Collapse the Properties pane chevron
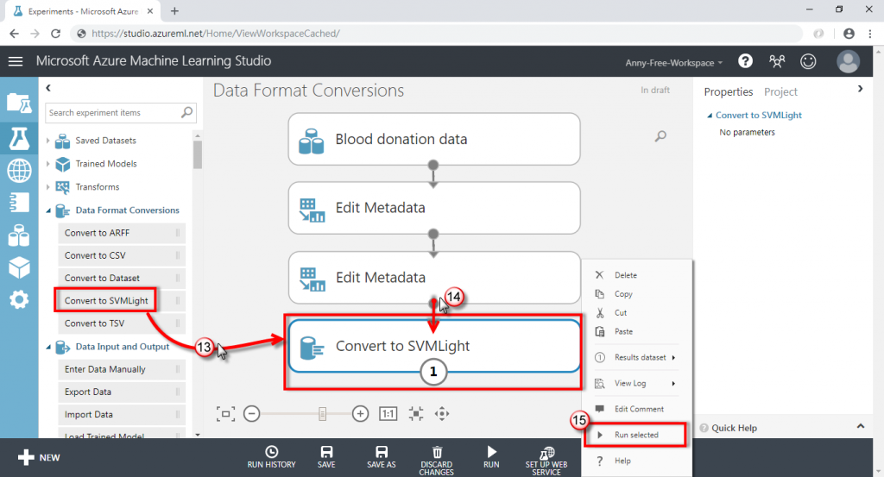Screen dimensions: 884x477 pos(861,89)
